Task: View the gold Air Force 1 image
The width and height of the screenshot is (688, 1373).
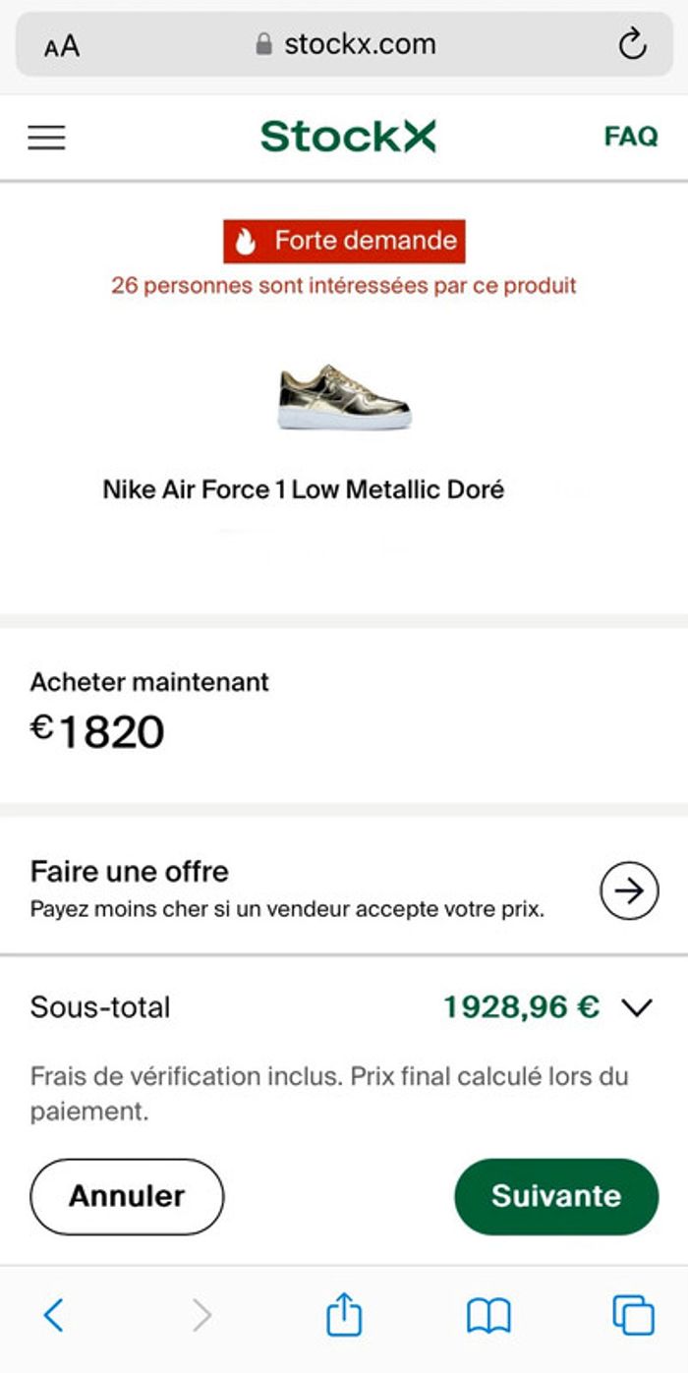Action: click(343, 398)
